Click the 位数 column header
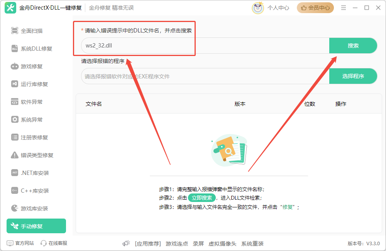The width and height of the screenshot is (386, 251). click(x=310, y=104)
